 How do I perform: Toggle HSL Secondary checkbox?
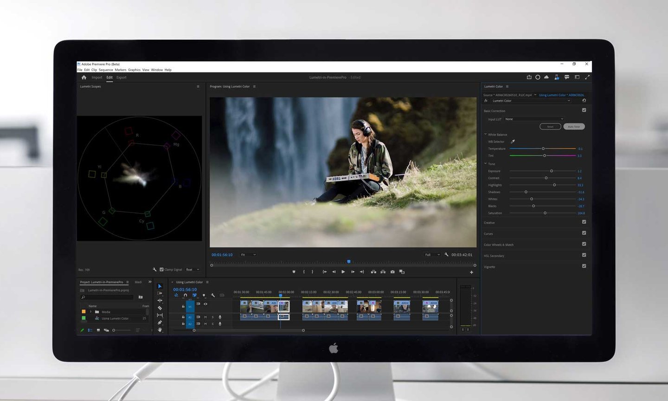tap(584, 255)
